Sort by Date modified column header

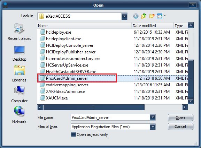tap(153, 26)
